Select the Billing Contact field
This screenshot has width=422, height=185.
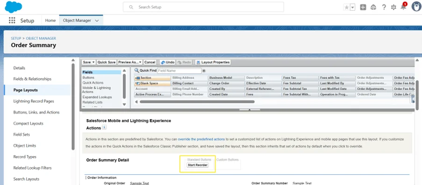point(189,83)
